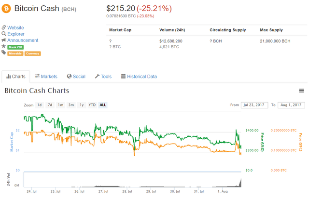Click the From date field Jul 23, 2017
Viewport: 309px width, 199px height.
click(x=254, y=105)
